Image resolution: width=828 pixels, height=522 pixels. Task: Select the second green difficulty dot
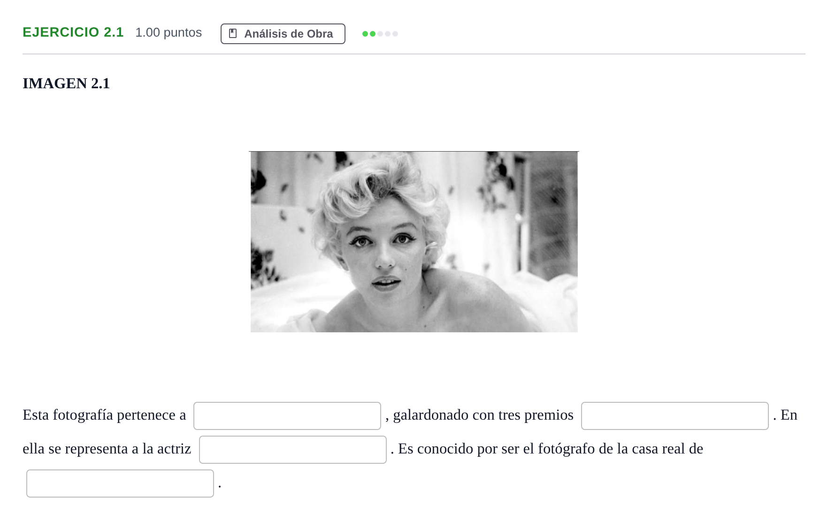click(x=373, y=34)
